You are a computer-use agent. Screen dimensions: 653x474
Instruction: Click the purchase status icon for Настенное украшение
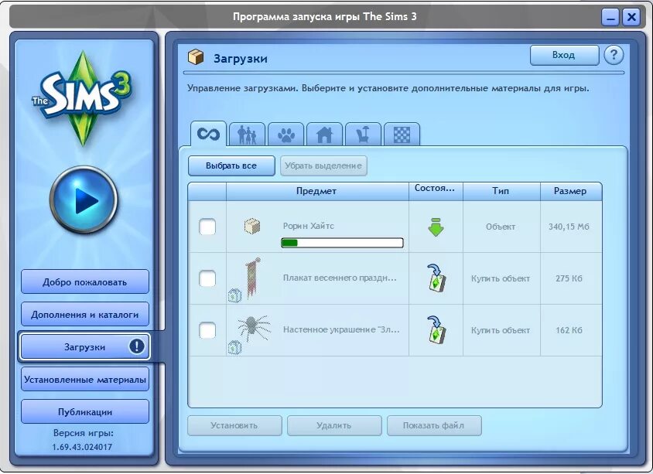pos(436,329)
